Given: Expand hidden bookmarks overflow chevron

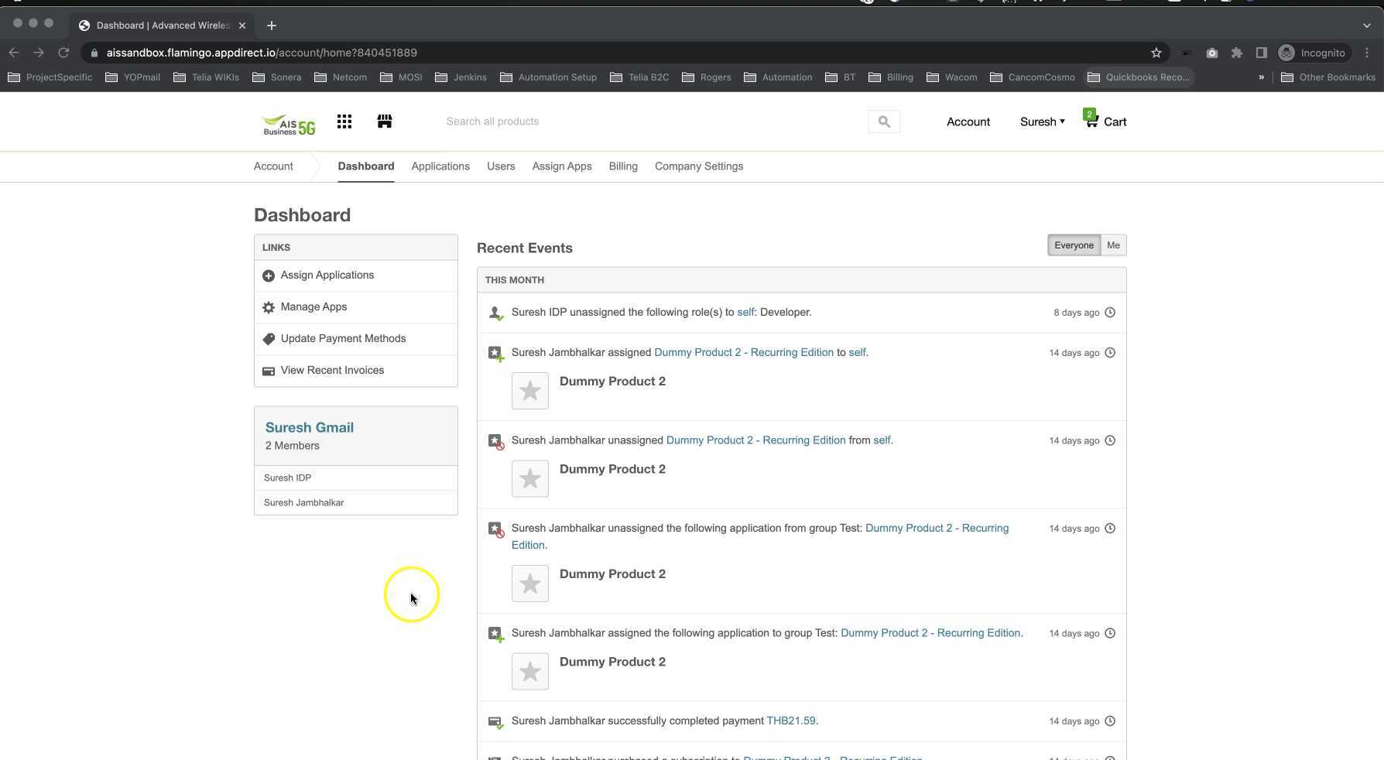Looking at the screenshot, I should pos(1261,77).
